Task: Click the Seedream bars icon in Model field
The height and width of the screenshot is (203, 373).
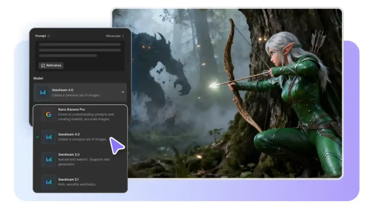Action: click(43, 93)
